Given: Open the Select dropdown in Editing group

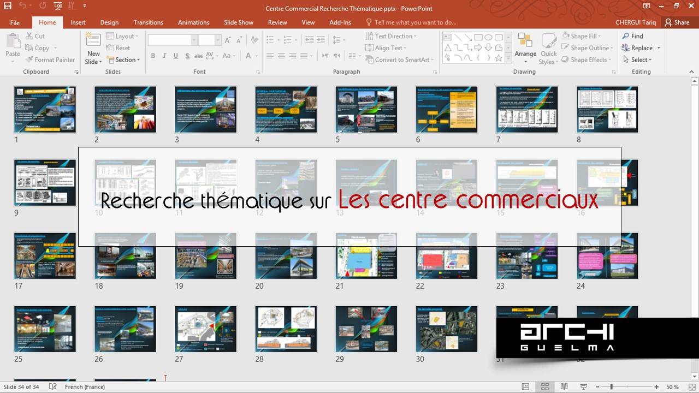Looking at the screenshot, I should [637, 60].
